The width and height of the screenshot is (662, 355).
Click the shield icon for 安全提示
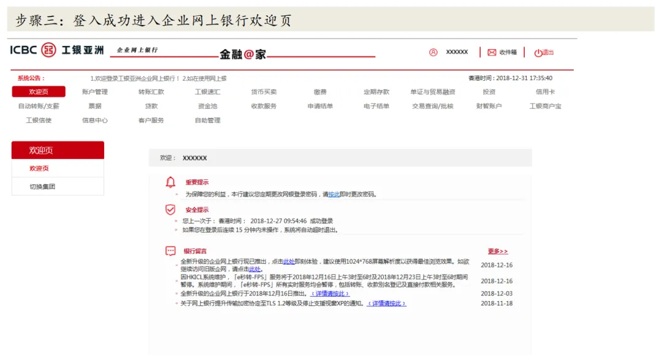click(170, 210)
